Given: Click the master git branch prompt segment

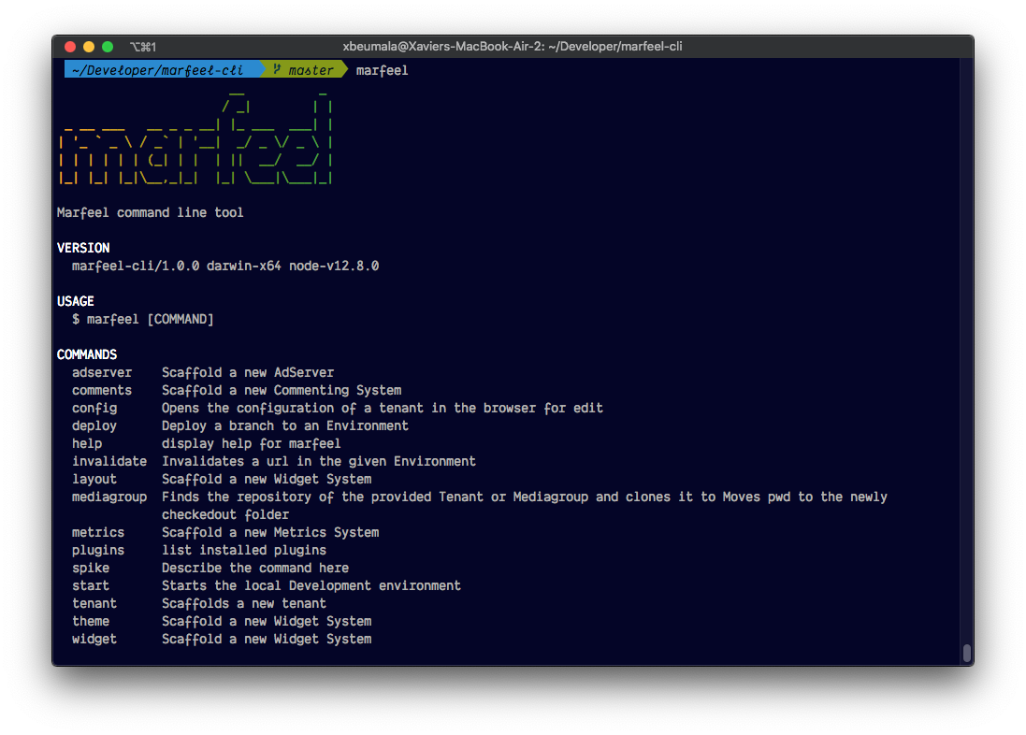Looking at the screenshot, I should coord(302,69).
